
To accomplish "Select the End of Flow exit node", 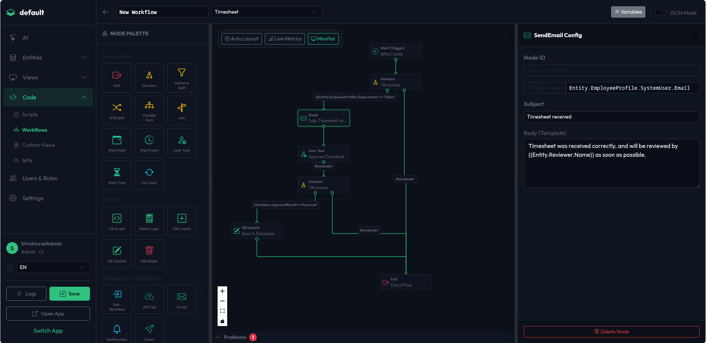I will pos(406,282).
